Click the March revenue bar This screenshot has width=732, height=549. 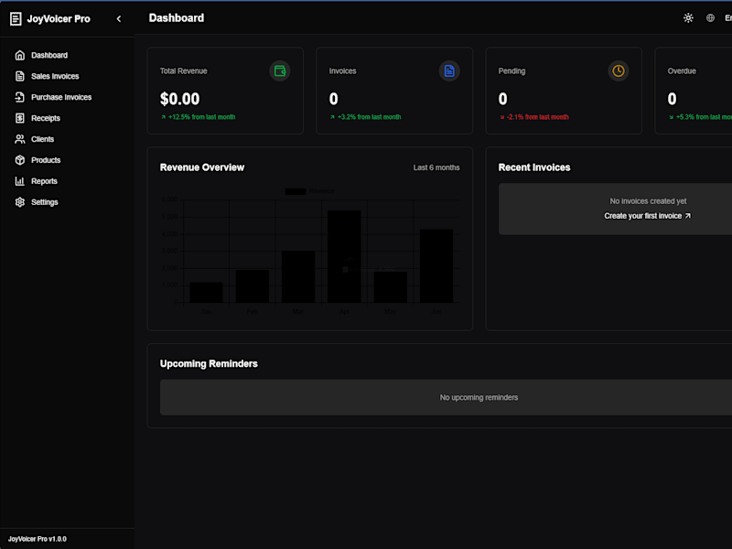pos(298,277)
